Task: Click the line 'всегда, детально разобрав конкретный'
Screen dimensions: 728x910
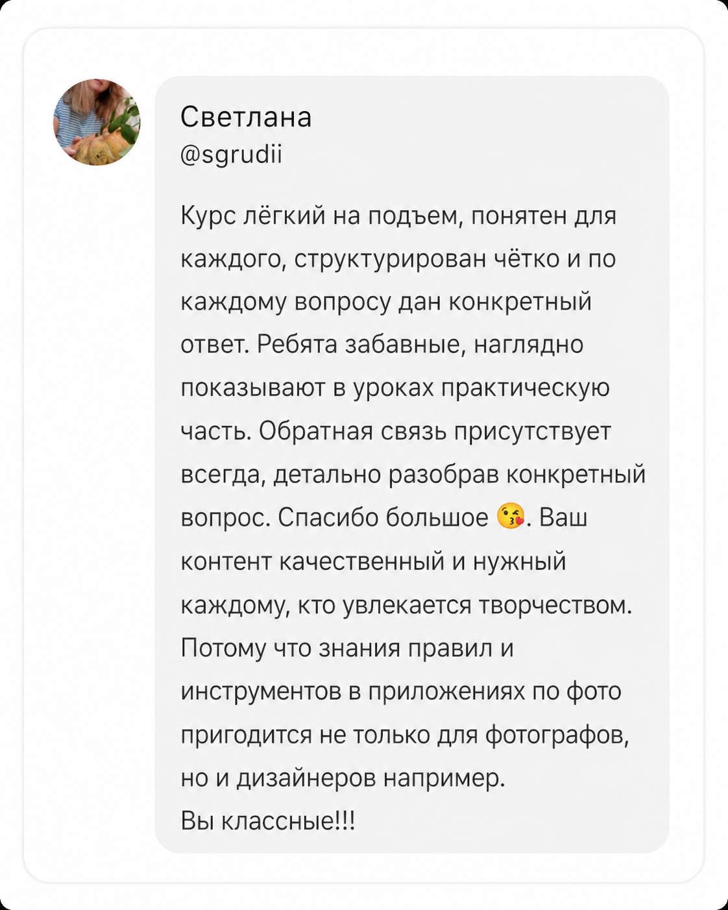Action: coord(413,474)
